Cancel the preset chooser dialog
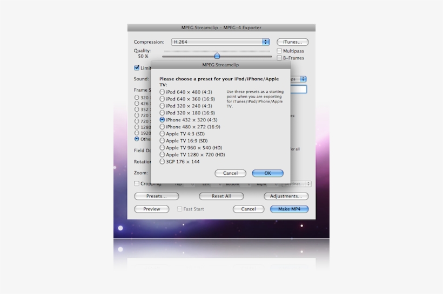This screenshot has width=443, height=294. 230,173
